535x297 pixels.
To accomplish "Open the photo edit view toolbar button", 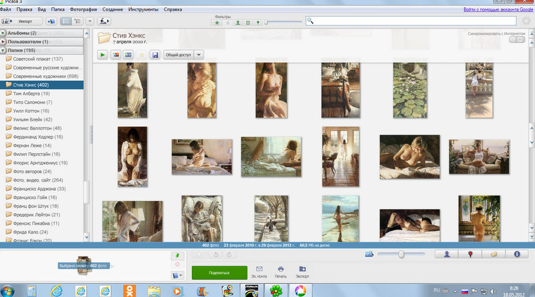I will (x=104, y=21).
